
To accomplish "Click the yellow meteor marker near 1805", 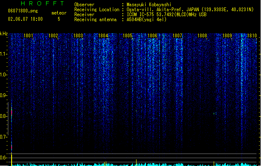I will tap(137, 163).
